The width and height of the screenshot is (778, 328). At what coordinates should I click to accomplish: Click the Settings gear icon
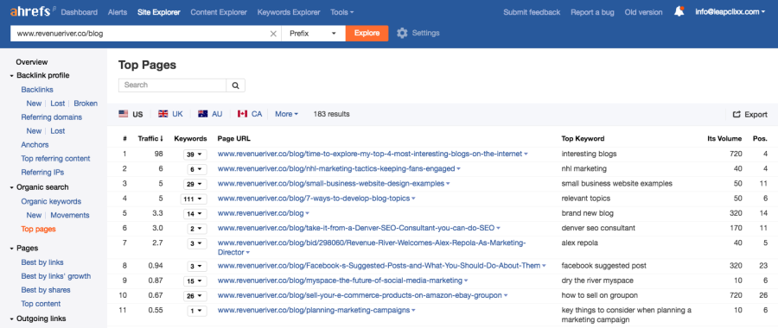[402, 33]
